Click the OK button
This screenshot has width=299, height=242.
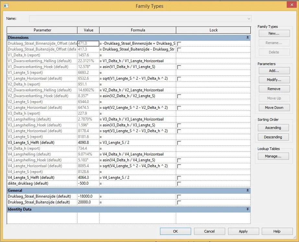176,231
